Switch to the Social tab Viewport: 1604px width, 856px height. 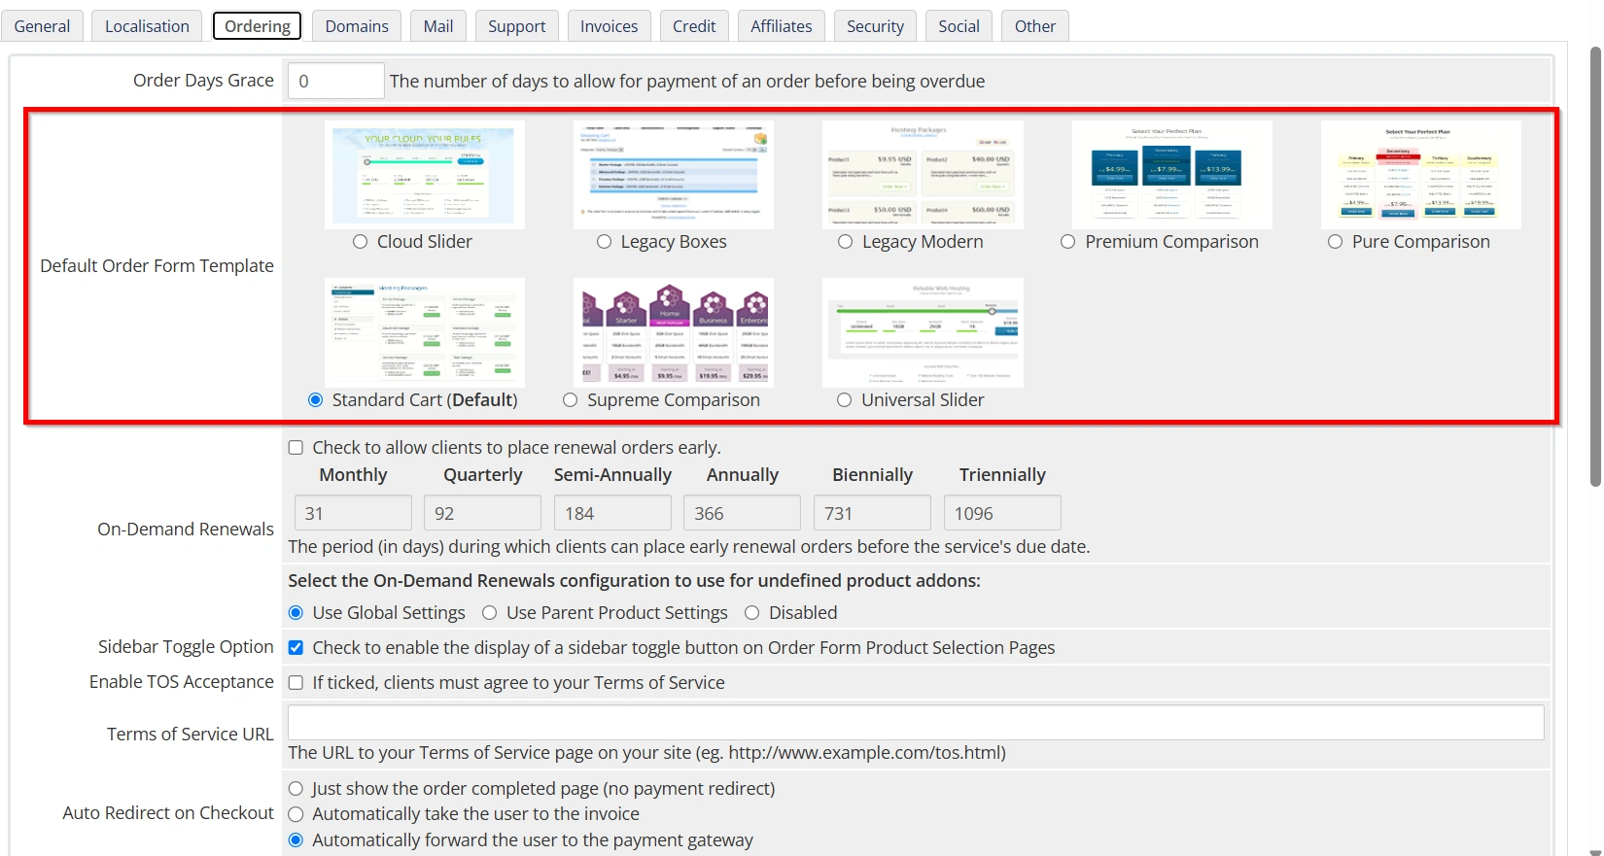pyautogui.click(x=959, y=26)
